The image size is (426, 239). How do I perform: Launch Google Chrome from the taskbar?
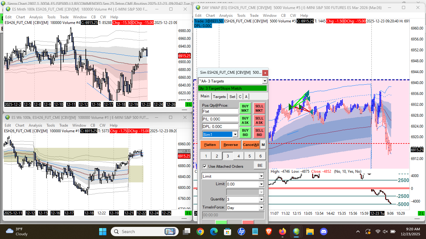[200, 232]
